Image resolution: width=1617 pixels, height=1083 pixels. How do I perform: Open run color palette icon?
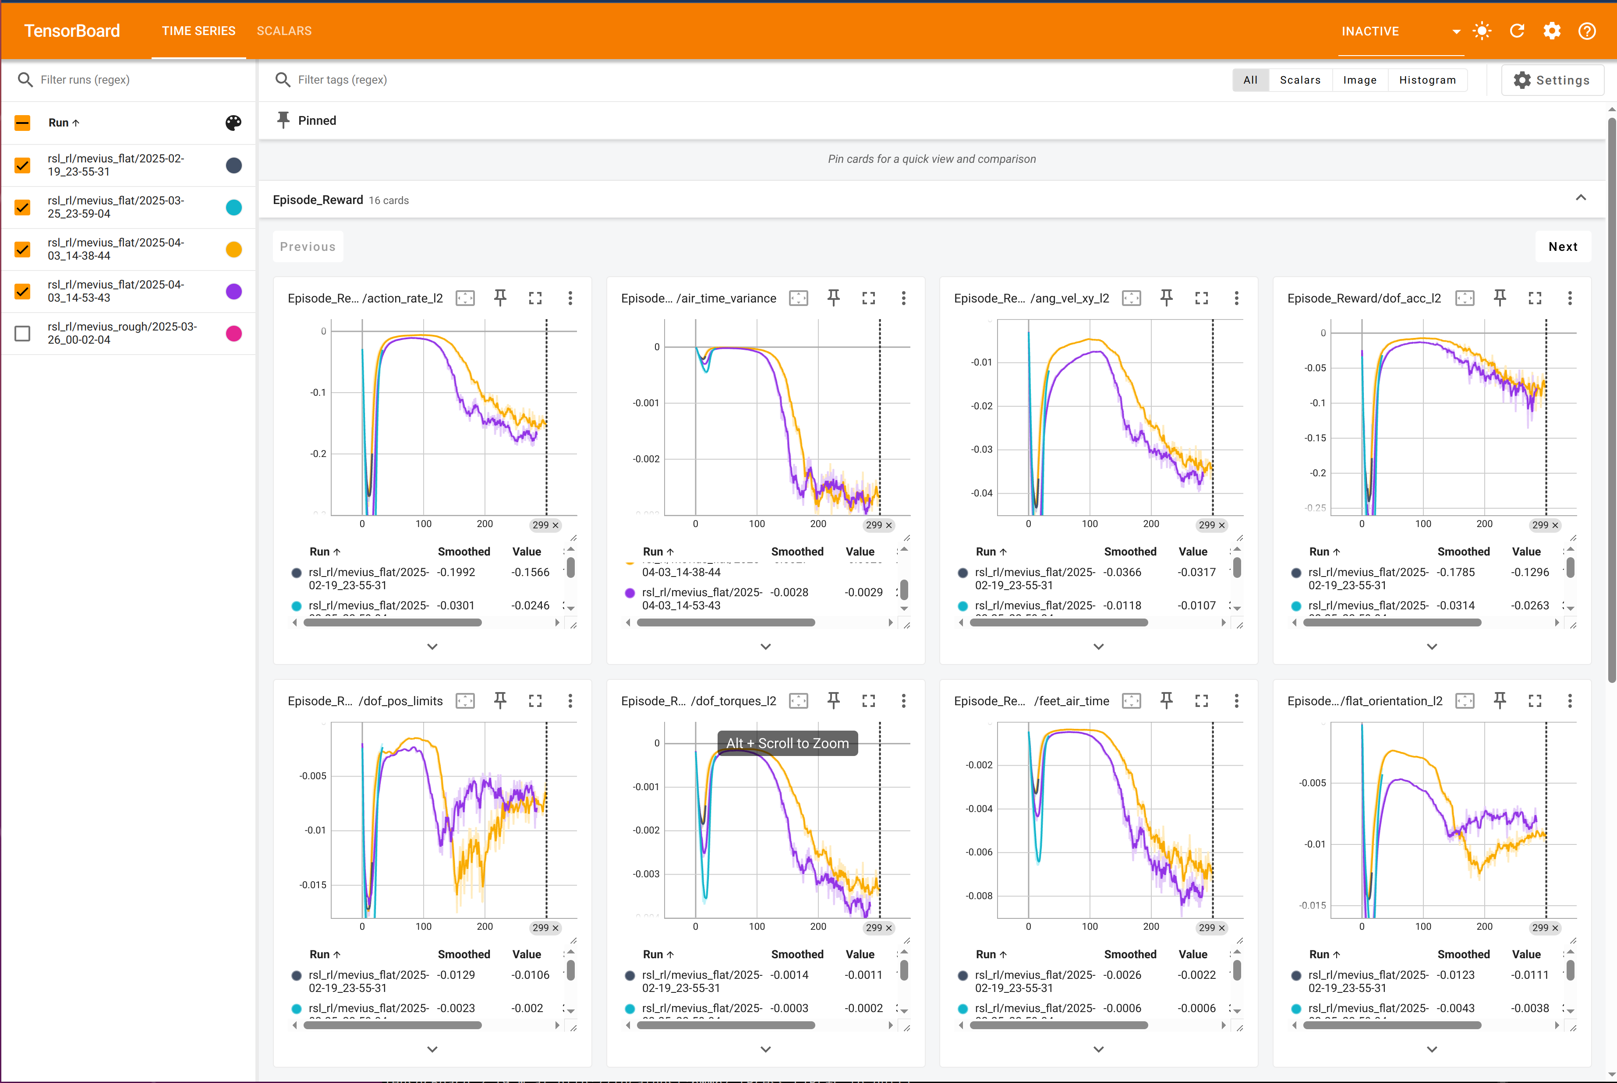click(x=234, y=123)
